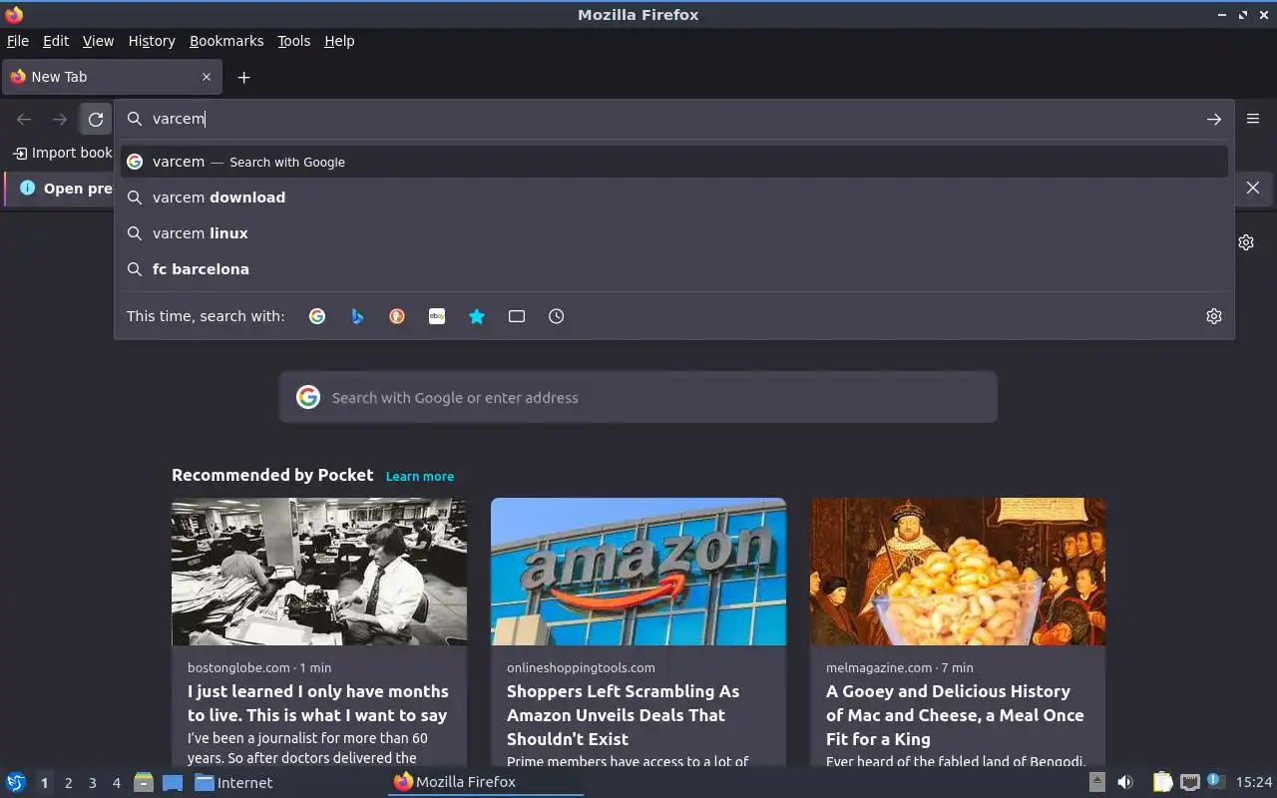Image resolution: width=1277 pixels, height=798 pixels.
Task: Open the volume speaker tray icon
Action: click(x=1125, y=782)
